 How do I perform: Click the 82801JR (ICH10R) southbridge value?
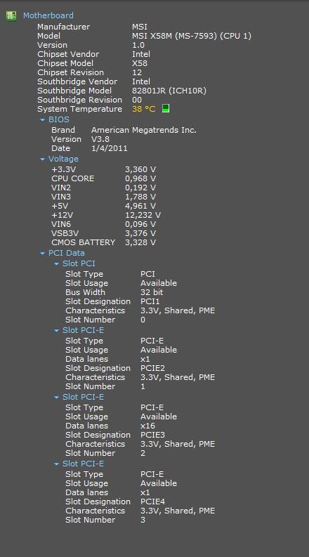pyautogui.click(x=169, y=91)
